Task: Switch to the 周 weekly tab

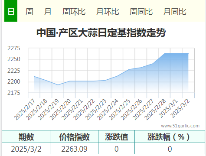Action: coord(29,12)
